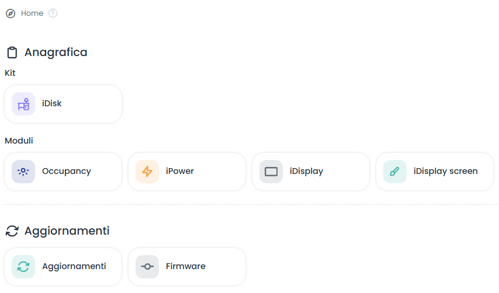
Task: Click the Anagrafica section heading
Action: (56, 53)
